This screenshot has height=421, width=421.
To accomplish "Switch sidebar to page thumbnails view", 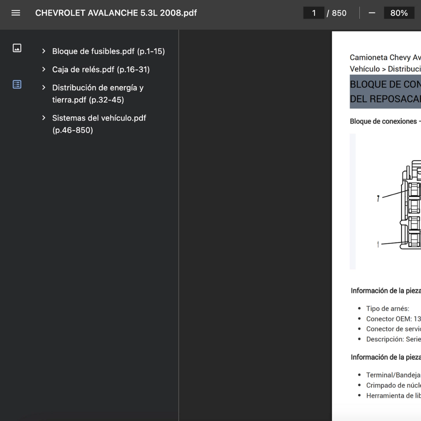I will [17, 48].
